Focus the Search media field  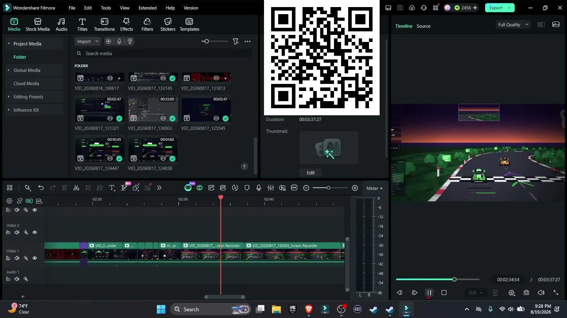pyautogui.click(x=164, y=53)
